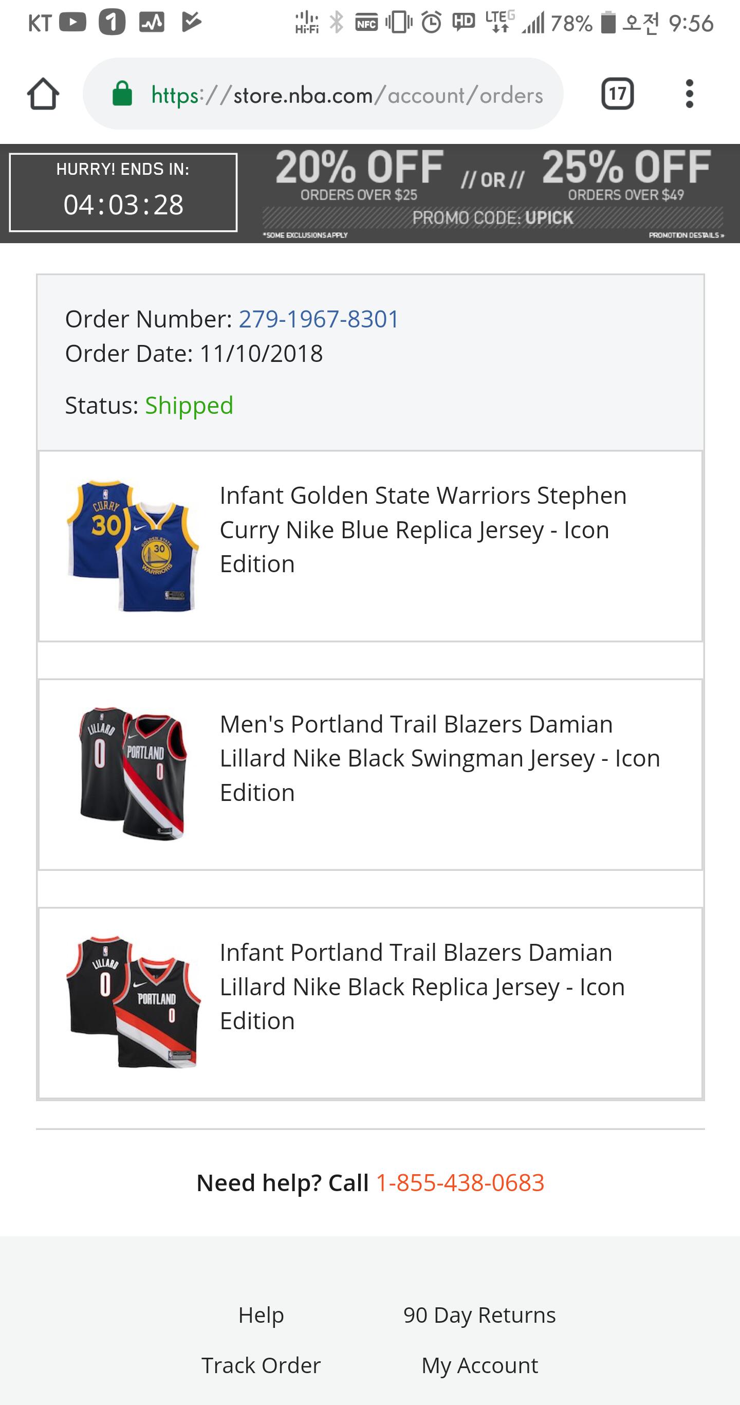Click the Promotion Details link on banner

click(x=686, y=235)
